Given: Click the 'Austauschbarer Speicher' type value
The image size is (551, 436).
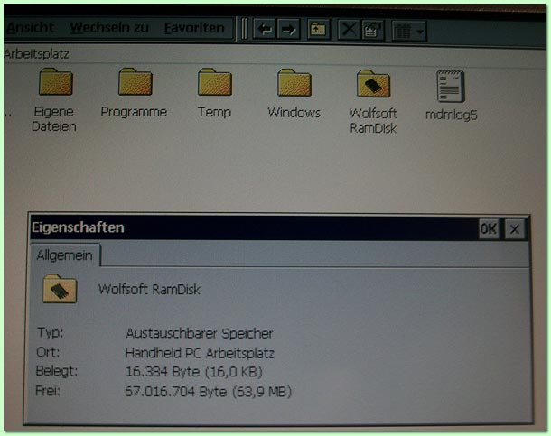Looking at the screenshot, I should (200, 333).
